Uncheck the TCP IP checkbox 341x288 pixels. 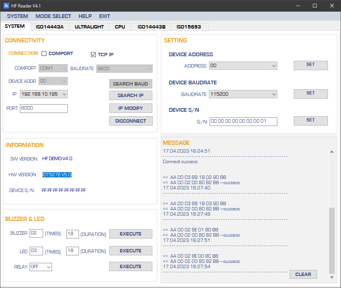pos(94,55)
